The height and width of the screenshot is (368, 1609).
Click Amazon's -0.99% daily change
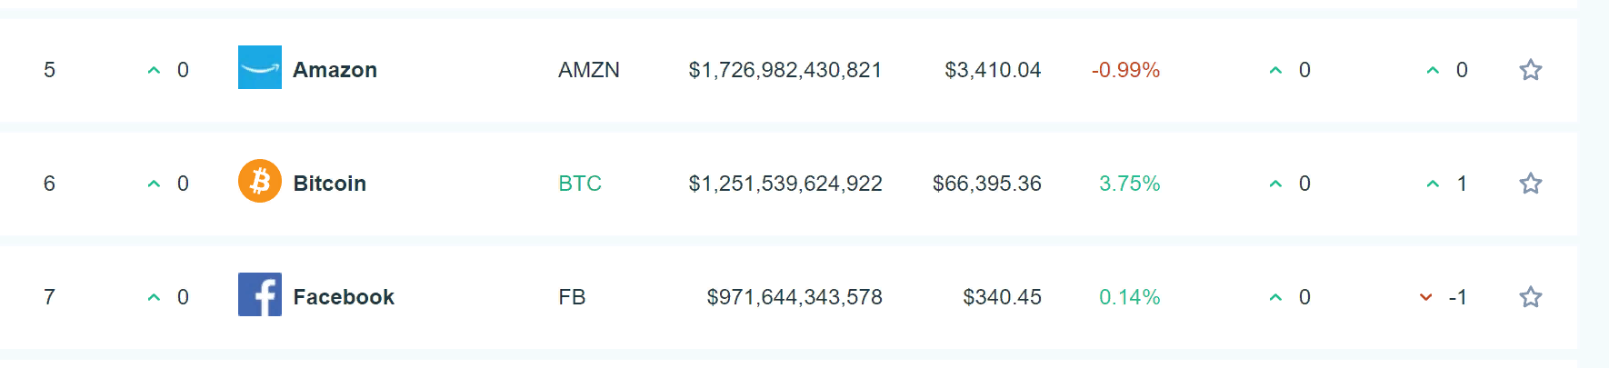tap(1125, 70)
